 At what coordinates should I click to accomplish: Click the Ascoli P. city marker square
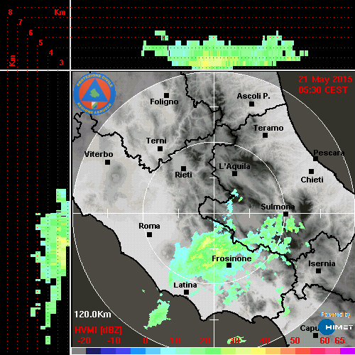coord(252,104)
